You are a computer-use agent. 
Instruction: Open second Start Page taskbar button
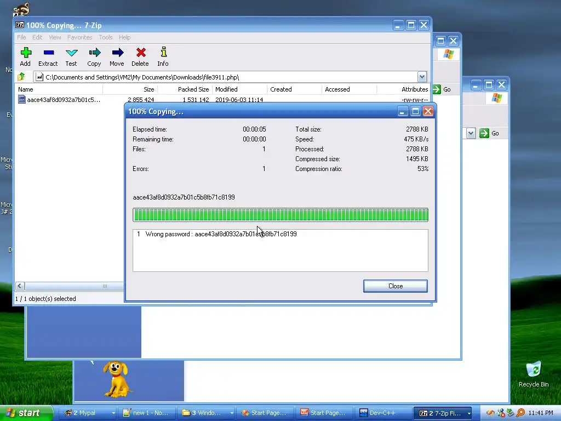click(325, 413)
